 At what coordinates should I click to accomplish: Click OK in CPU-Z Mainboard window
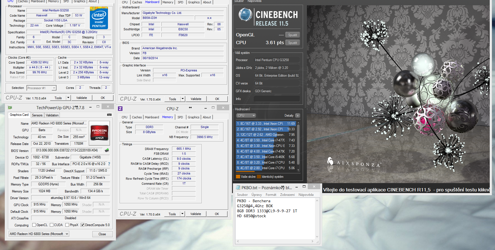[217, 99]
